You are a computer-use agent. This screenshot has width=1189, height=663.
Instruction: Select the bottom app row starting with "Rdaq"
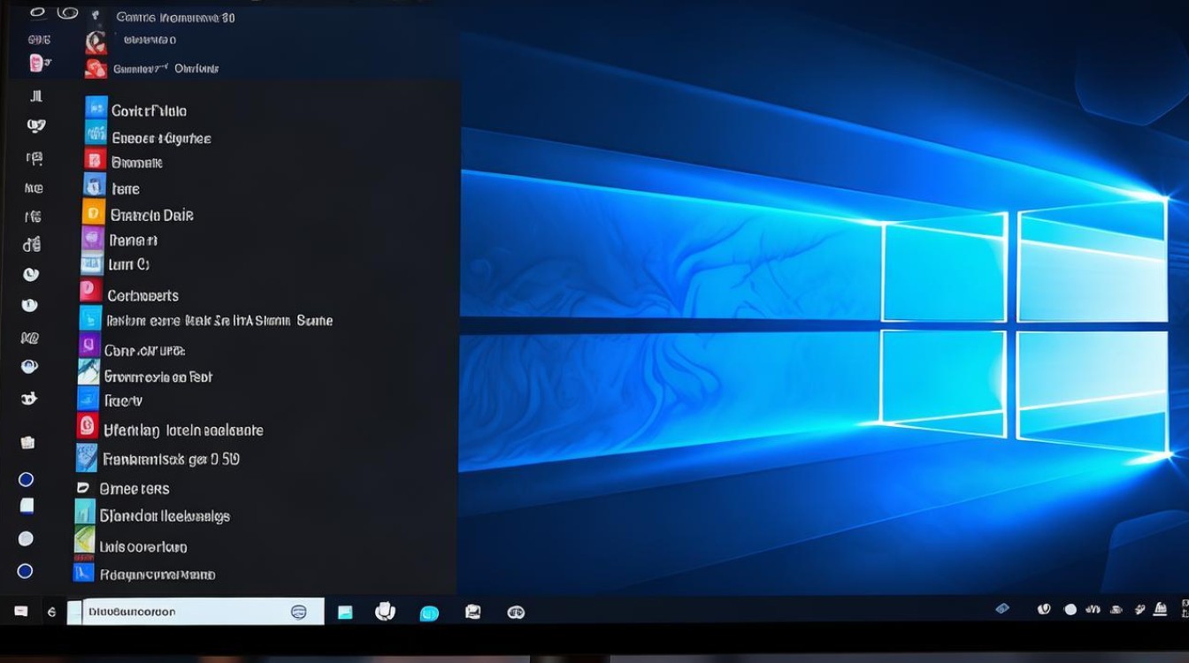pos(157,575)
